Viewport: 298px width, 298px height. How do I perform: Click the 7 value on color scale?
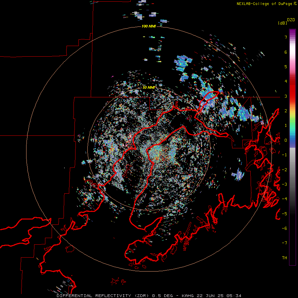tap(286, 37)
